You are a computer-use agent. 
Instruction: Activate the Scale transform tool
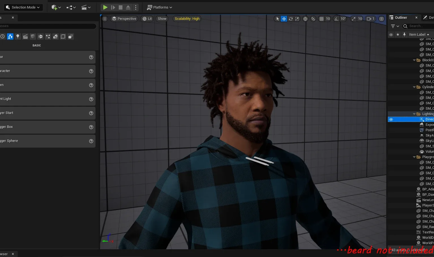tap(297, 19)
